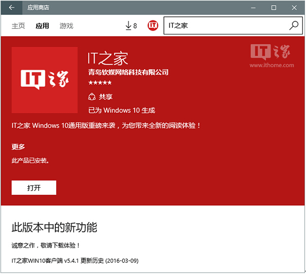Image resolution: width=306 pixels, height=274 pixels.
Task: Open the downloads indicator showing 8
Action: 131,25
